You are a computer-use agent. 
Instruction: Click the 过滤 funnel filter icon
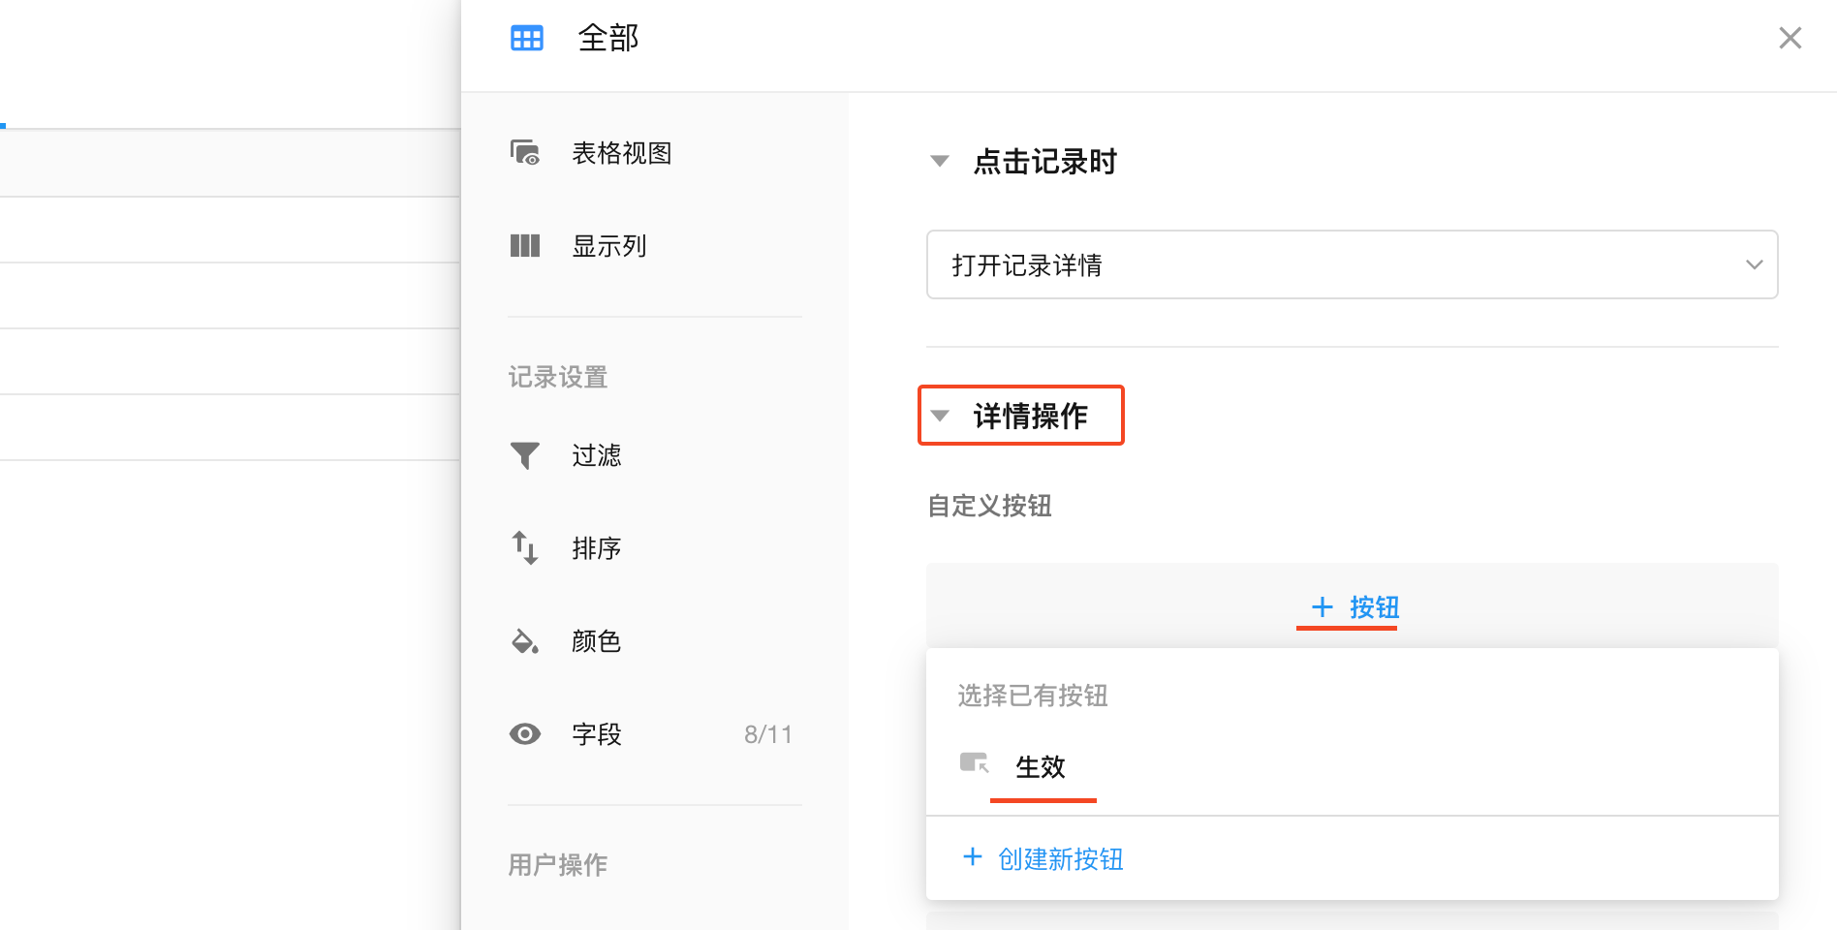coord(524,455)
